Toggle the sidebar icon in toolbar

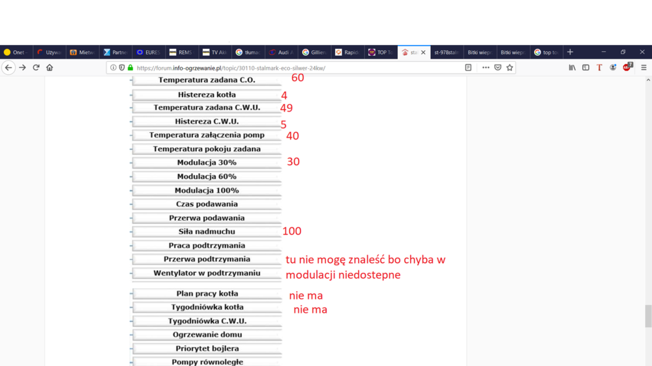585,68
